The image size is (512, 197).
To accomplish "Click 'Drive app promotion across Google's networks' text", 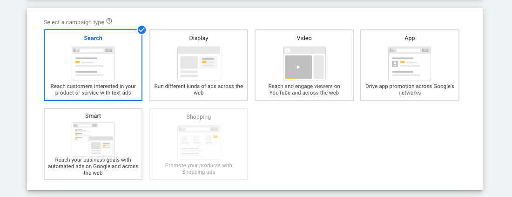I will click(410, 89).
